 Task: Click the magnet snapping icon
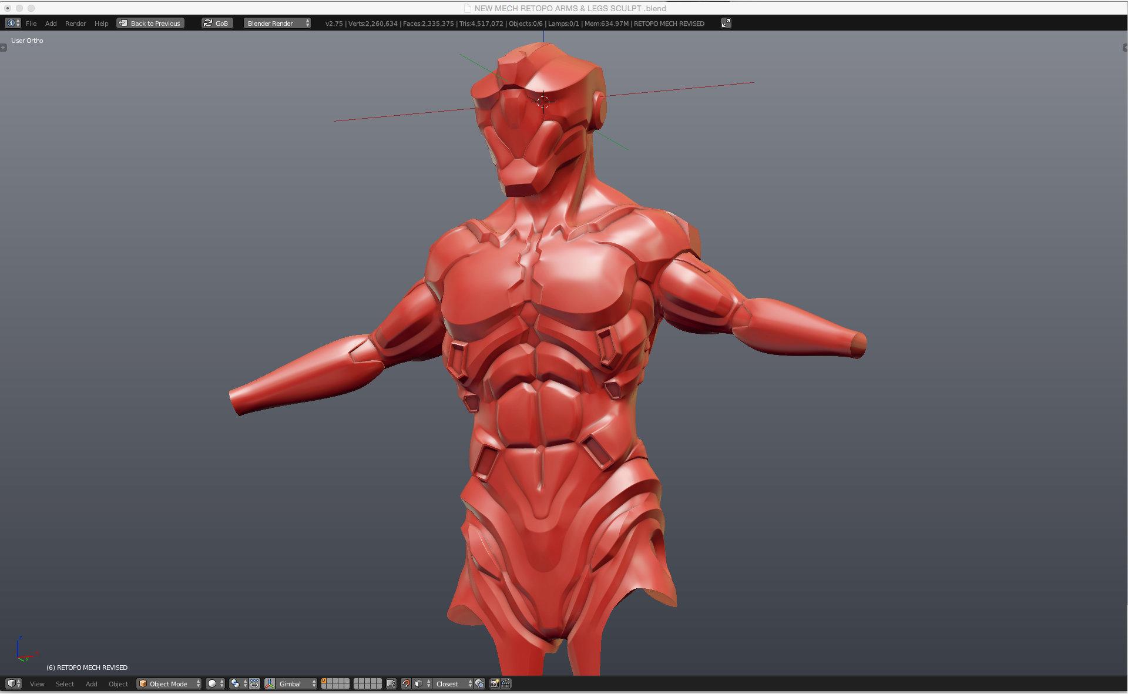tap(408, 683)
